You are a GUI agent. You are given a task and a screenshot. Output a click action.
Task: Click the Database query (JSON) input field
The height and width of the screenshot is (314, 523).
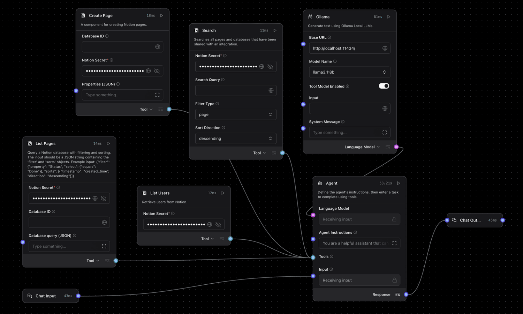tap(69, 246)
